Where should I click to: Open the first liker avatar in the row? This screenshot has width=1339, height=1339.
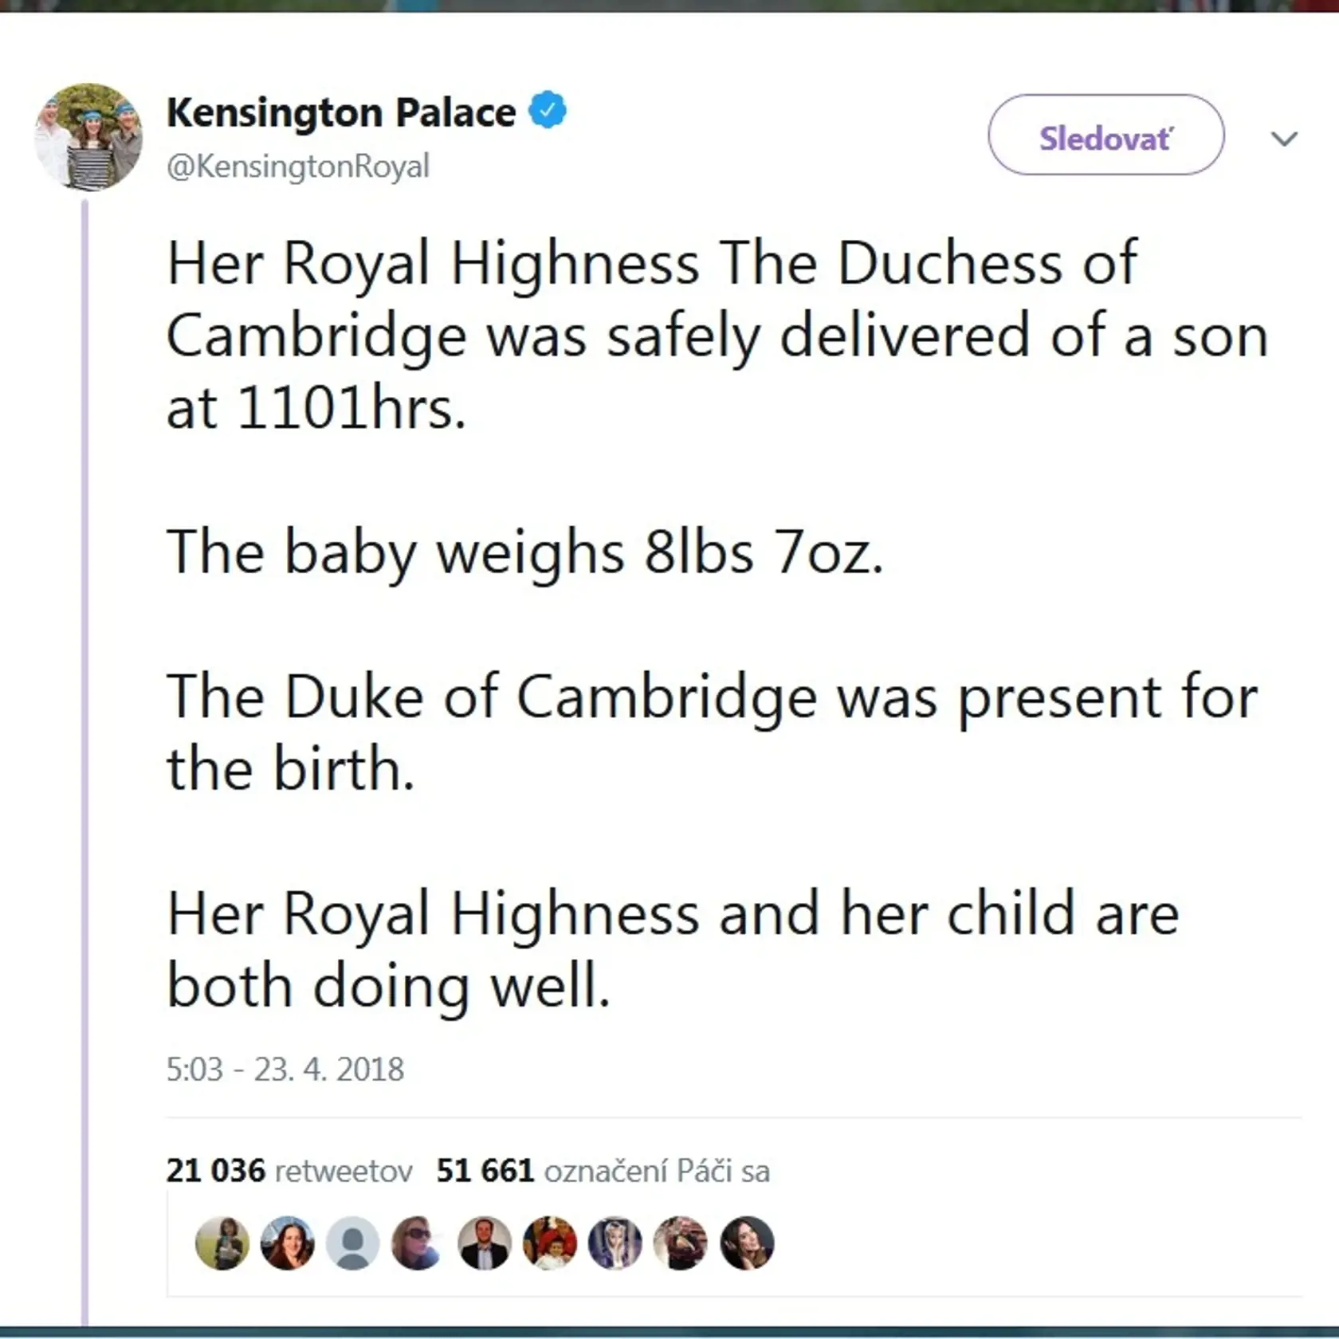pyautogui.click(x=222, y=1243)
